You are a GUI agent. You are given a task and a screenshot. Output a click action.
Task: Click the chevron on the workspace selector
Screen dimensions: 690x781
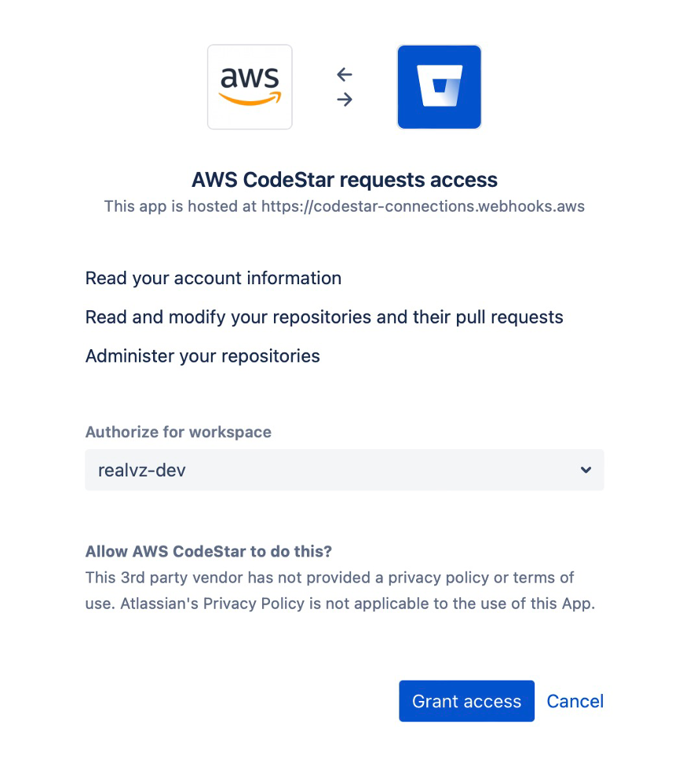click(x=586, y=469)
